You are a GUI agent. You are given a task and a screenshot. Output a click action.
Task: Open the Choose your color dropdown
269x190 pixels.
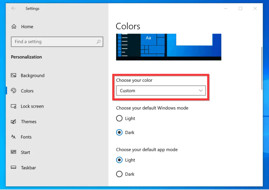[161, 91]
